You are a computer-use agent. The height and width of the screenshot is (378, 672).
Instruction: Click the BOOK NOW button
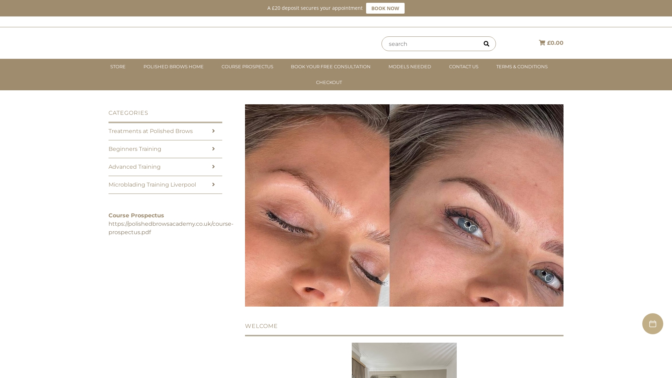coord(385,8)
